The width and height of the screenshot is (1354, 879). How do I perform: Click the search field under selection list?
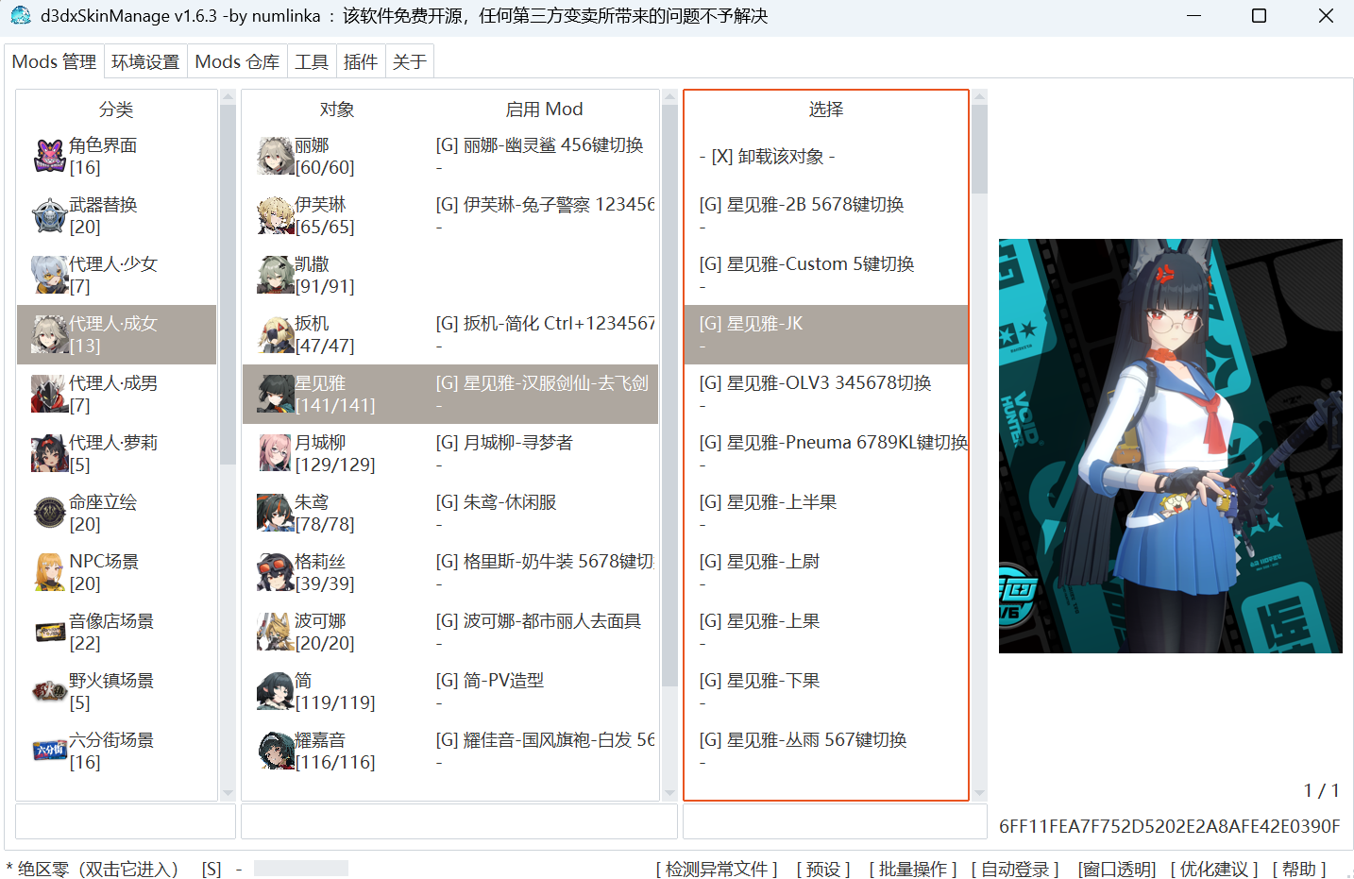(835, 821)
